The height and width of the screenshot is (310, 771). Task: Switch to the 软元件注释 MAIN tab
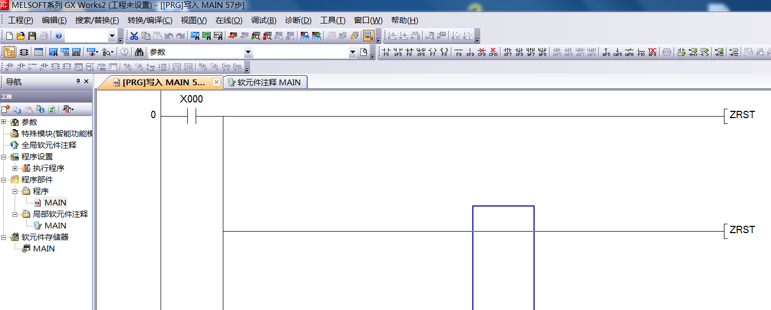(x=265, y=83)
